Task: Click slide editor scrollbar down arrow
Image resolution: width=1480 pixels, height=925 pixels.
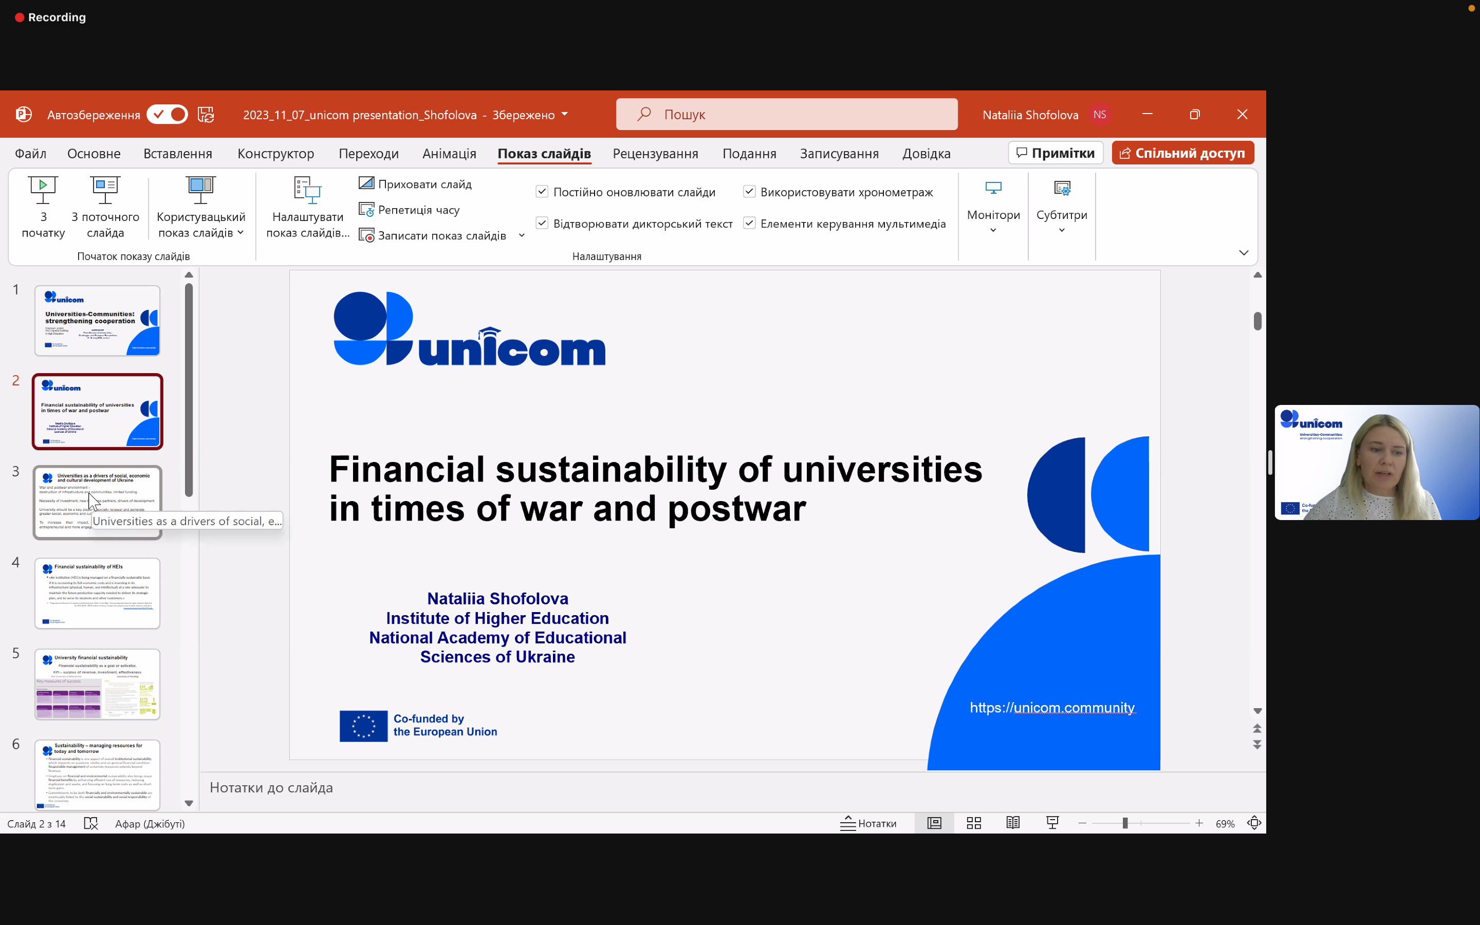Action: [1257, 711]
